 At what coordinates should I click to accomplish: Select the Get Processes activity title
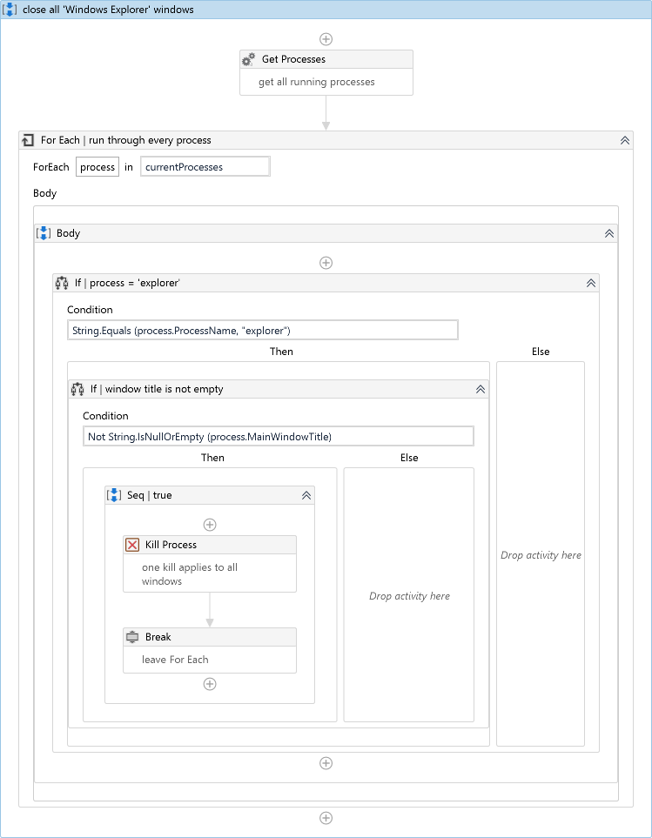[x=293, y=59]
